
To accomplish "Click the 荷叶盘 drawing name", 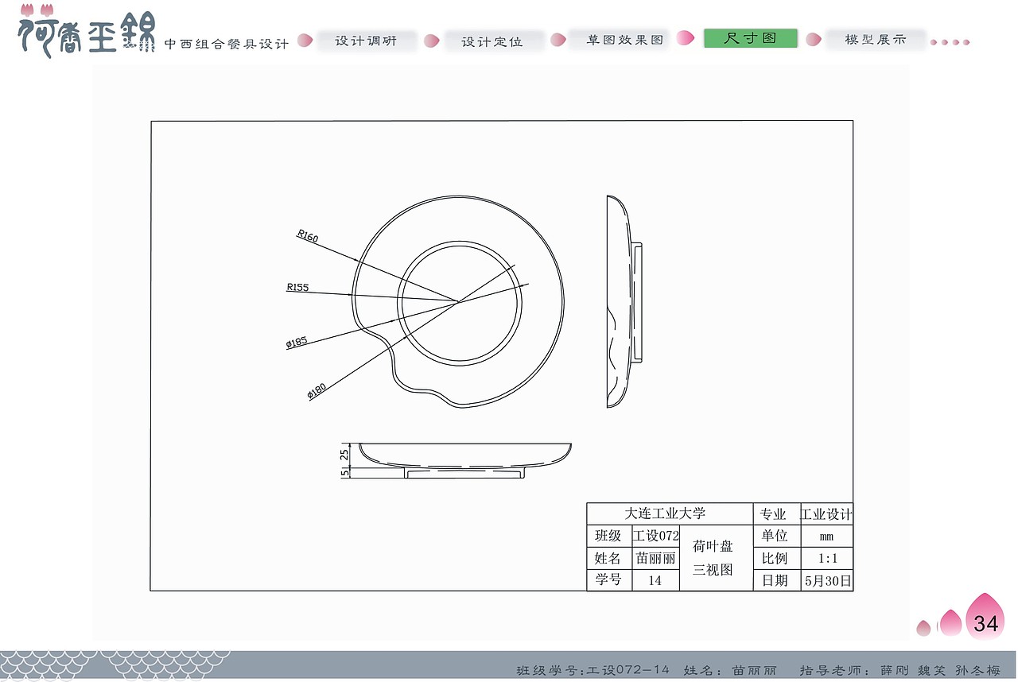I will 713,546.
